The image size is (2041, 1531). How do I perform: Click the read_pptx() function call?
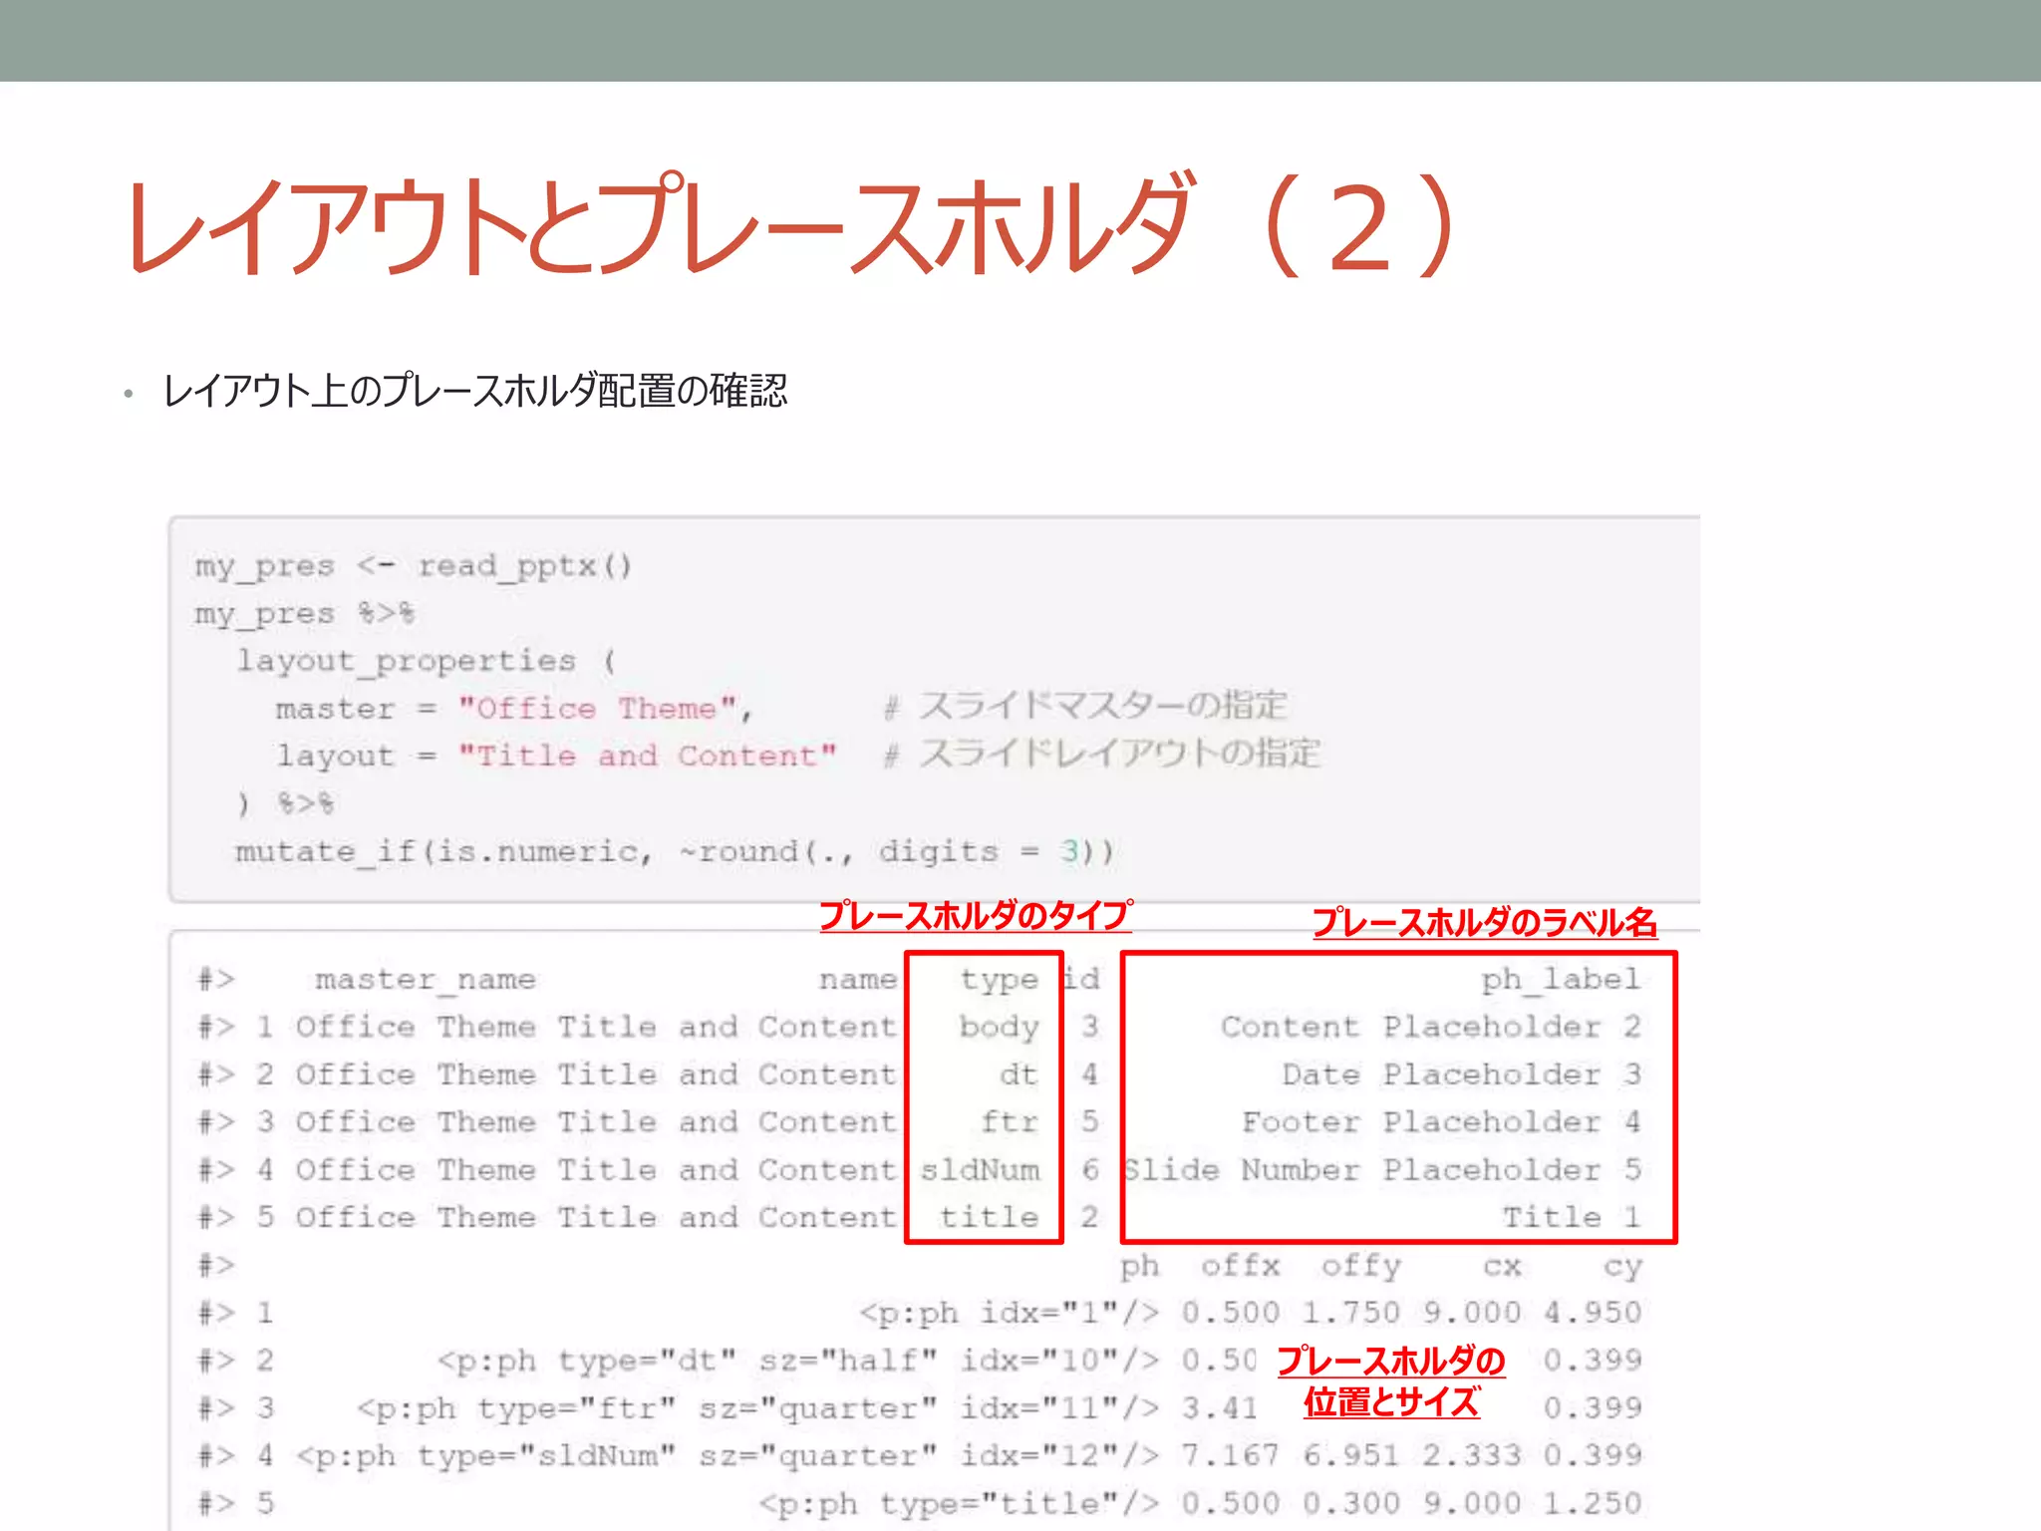point(524,566)
